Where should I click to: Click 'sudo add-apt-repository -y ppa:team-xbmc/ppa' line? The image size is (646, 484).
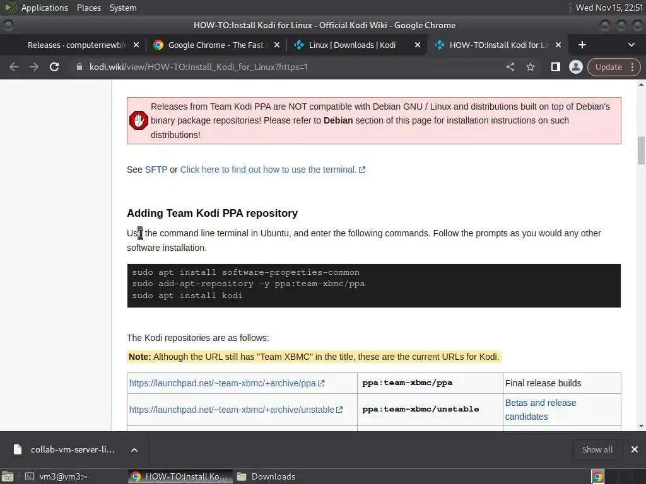pyautogui.click(x=248, y=284)
